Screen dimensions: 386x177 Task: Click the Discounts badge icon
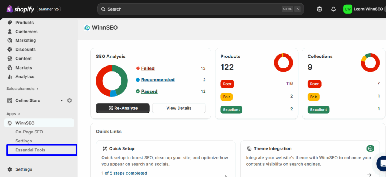[9, 50]
